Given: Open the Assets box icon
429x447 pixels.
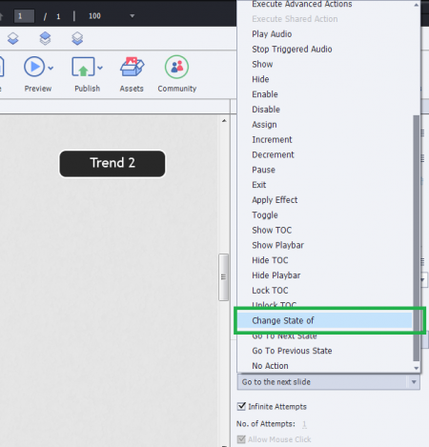Looking at the screenshot, I should (x=132, y=67).
